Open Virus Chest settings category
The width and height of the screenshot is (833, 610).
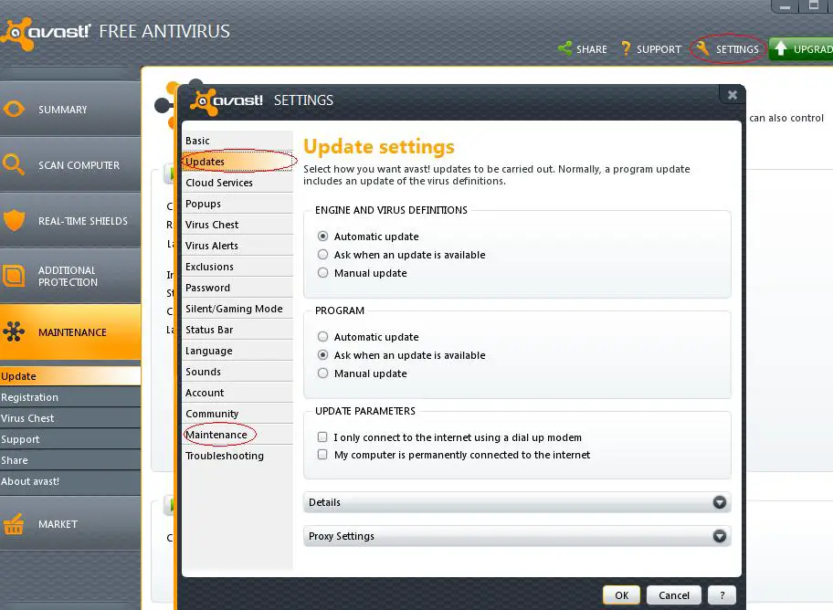pyautogui.click(x=237, y=225)
